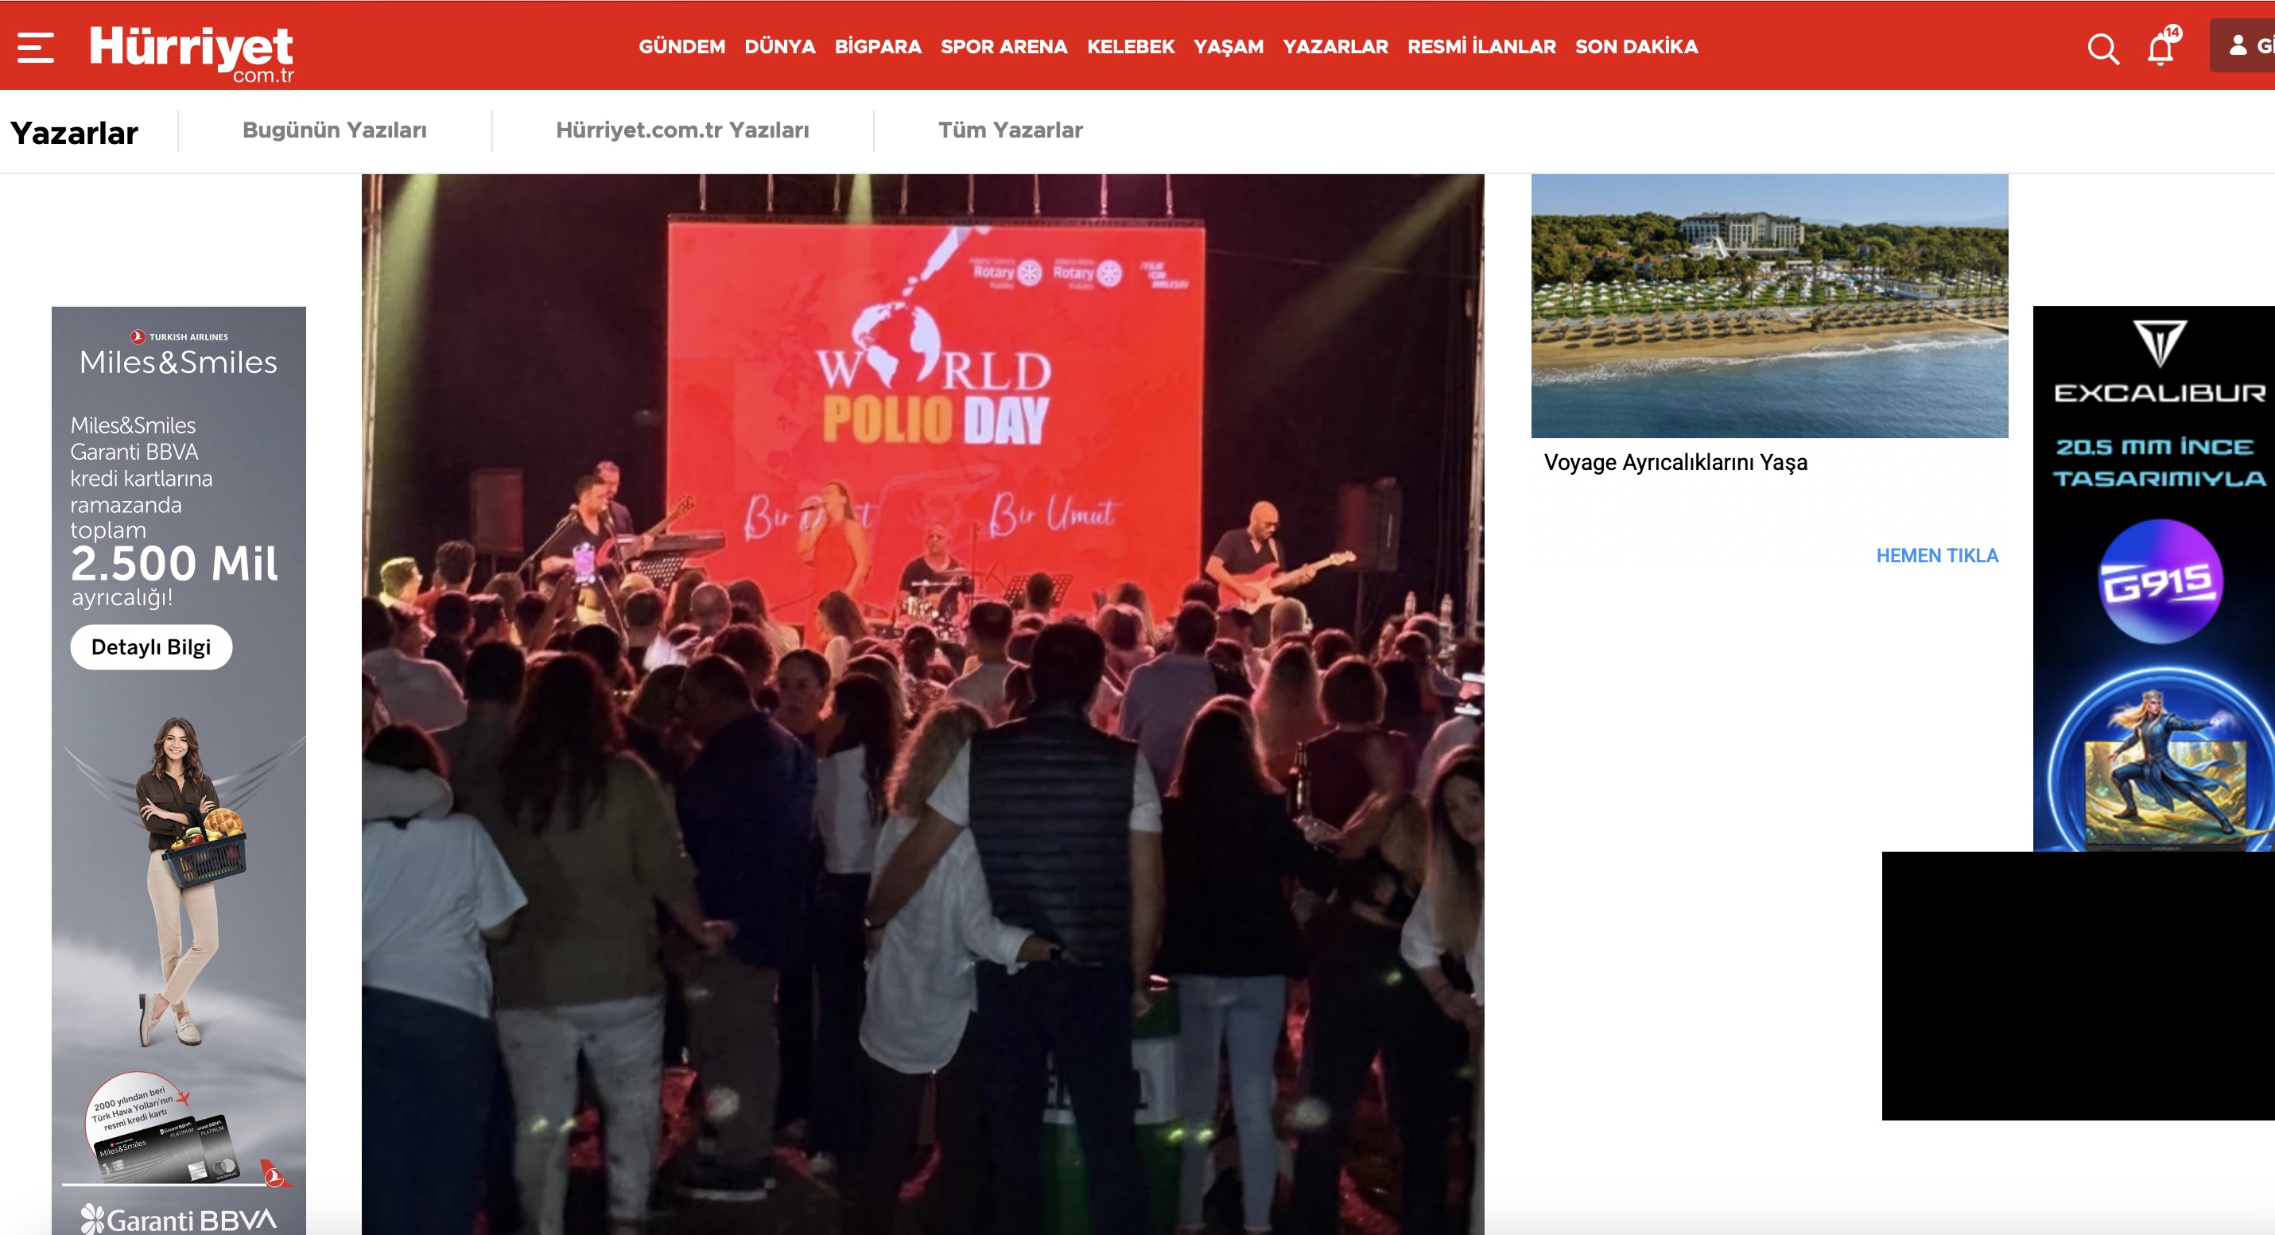Click the Excalibur logo in ad
This screenshot has width=2275, height=1235.
(2160, 362)
